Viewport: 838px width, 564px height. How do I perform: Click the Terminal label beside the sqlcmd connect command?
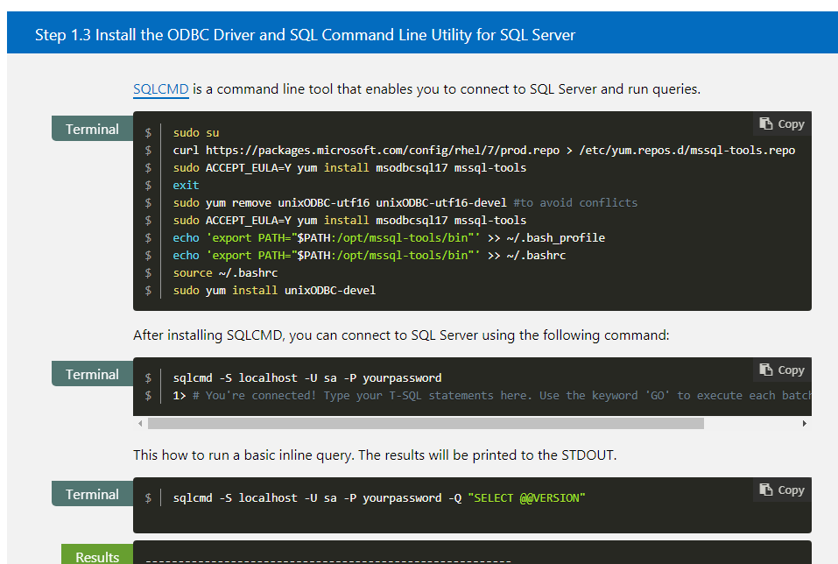tap(92, 374)
